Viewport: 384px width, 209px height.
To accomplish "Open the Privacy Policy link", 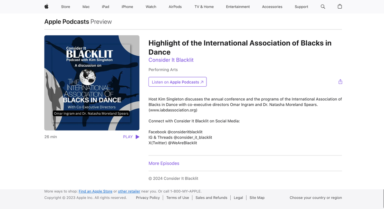I will coord(148,198).
